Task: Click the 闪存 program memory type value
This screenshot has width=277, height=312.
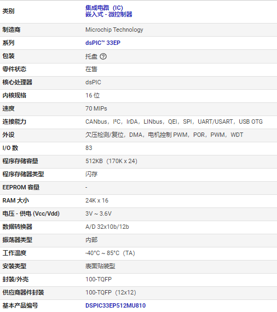Action: pyautogui.click(x=91, y=174)
